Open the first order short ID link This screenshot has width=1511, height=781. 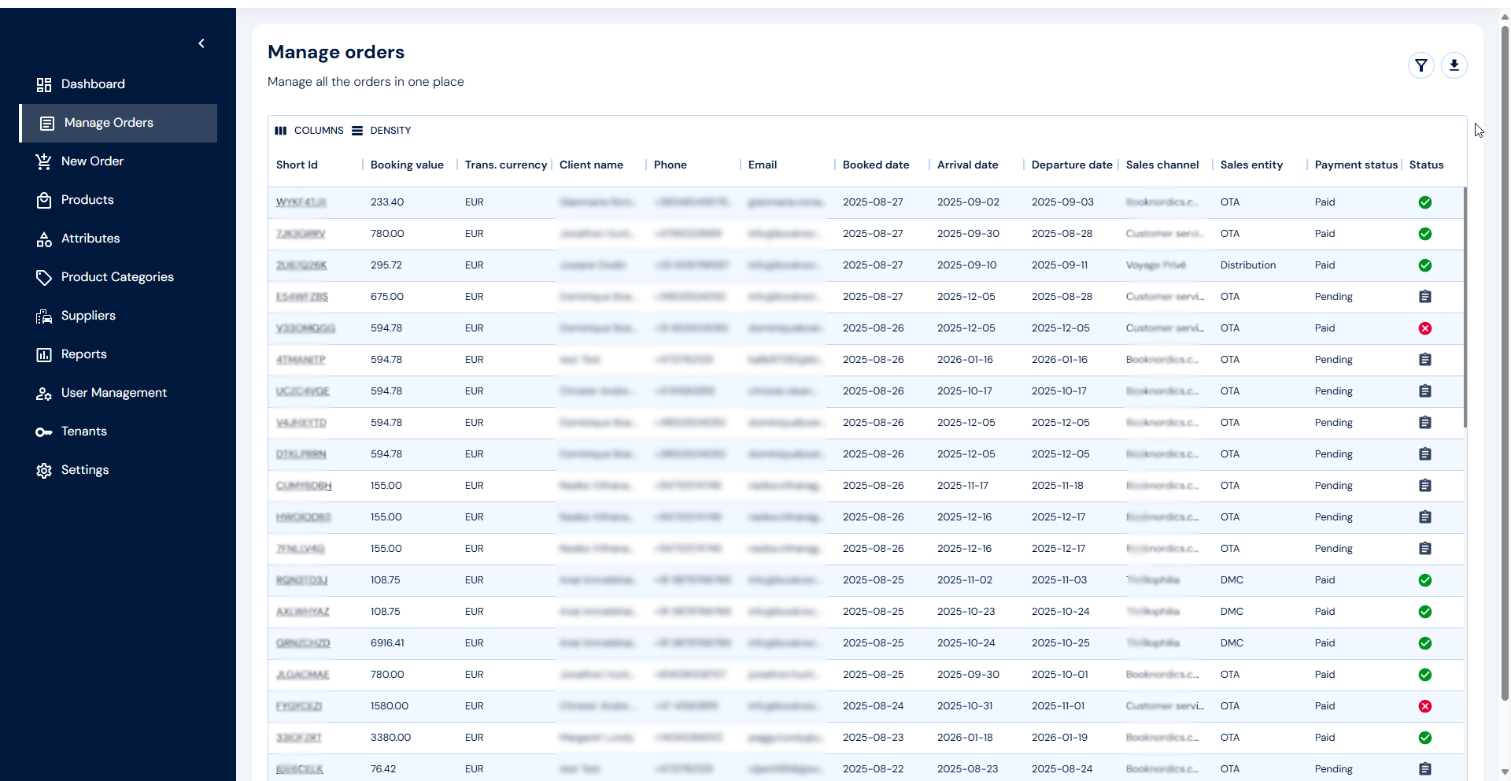[x=301, y=202]
